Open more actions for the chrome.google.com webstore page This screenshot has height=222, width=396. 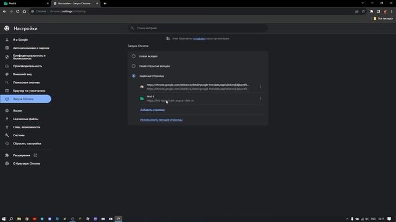tap(260, 87)
